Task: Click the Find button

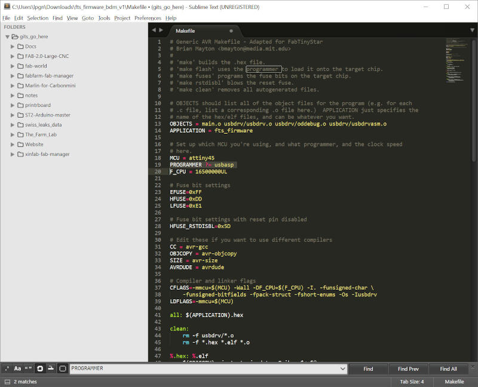Action: [368, 368]
